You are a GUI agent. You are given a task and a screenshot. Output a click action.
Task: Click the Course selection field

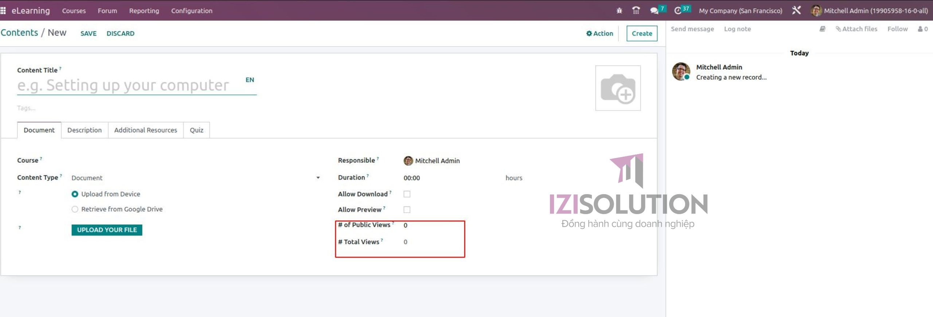tap(196, 160)
